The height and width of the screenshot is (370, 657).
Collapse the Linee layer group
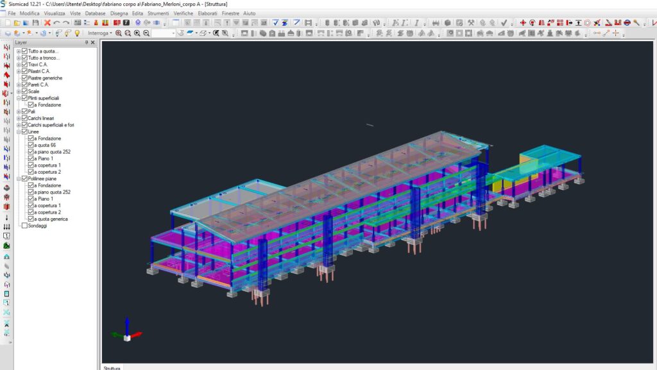[x=19, y=131]
